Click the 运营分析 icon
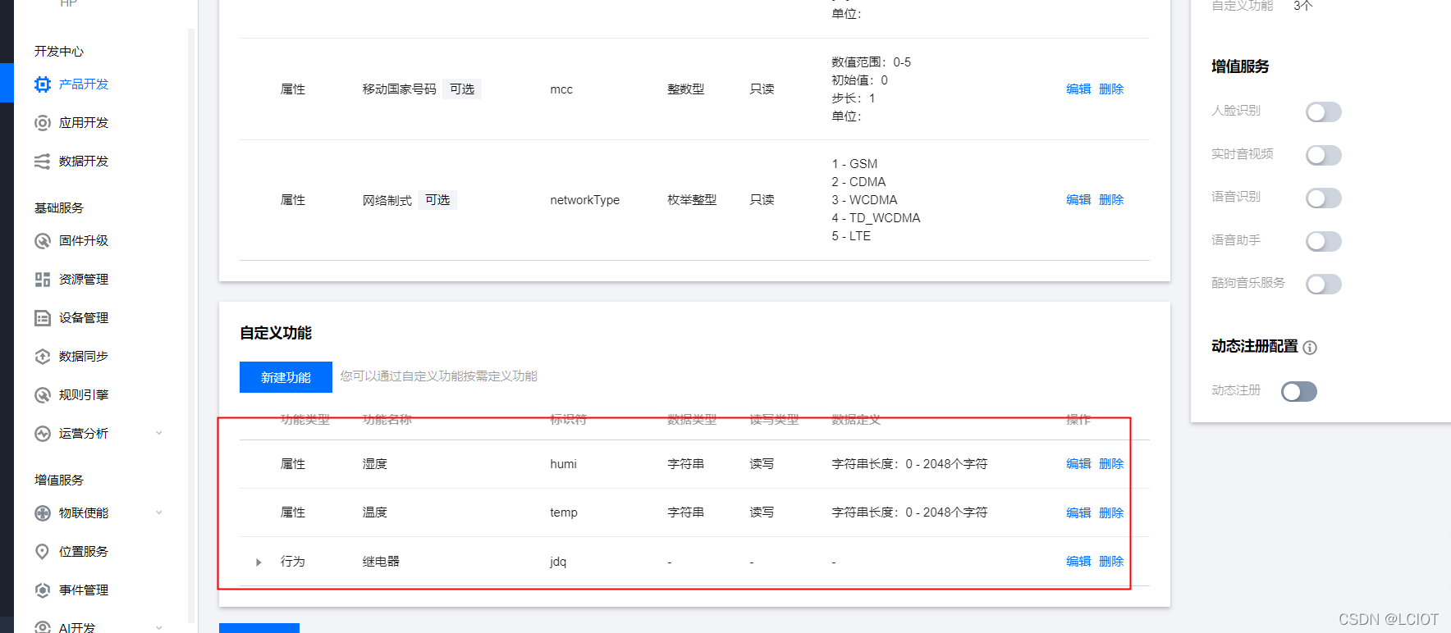The width and height of the screenshot is (1451, 633). (x=43, y=434)
